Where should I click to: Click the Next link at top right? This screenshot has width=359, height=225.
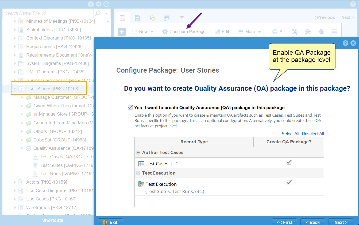click(x=348, y=17)
